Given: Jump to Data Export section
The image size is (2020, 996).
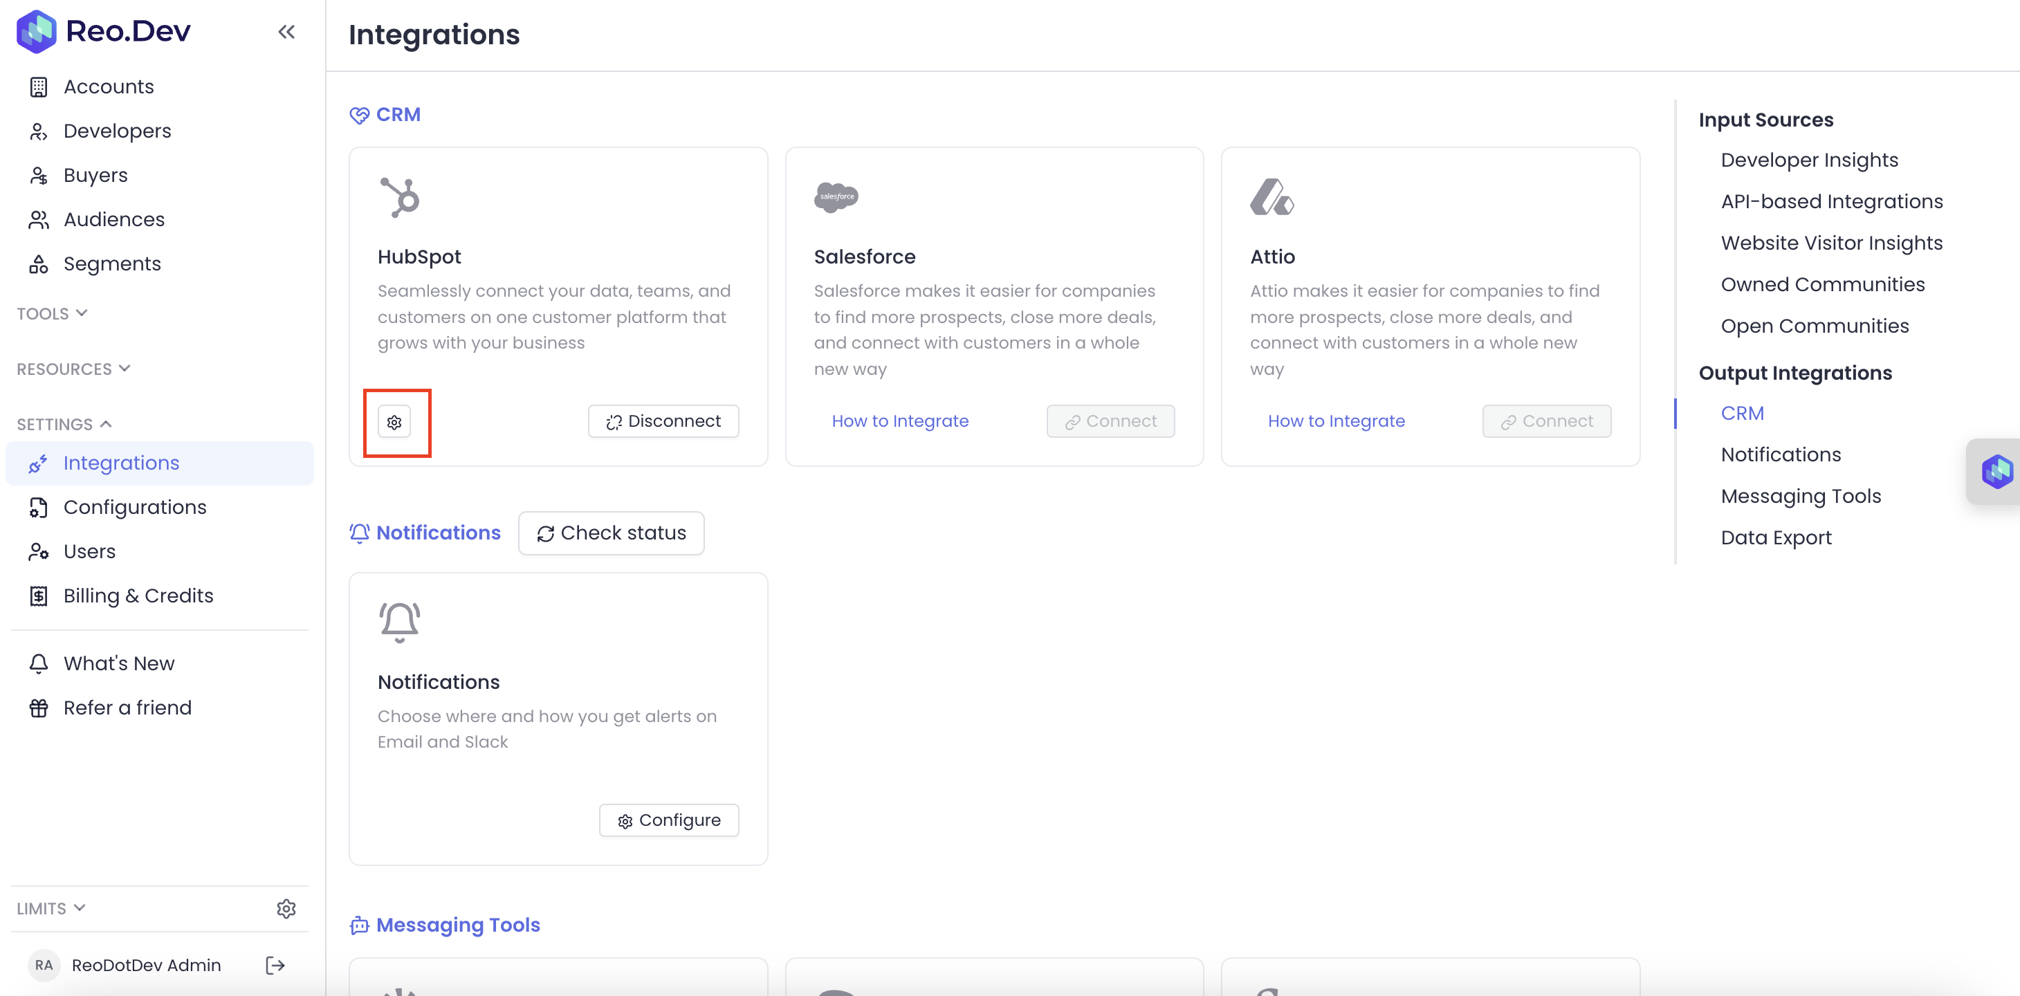Looking at the screenshot, I should coord(1776,537).
